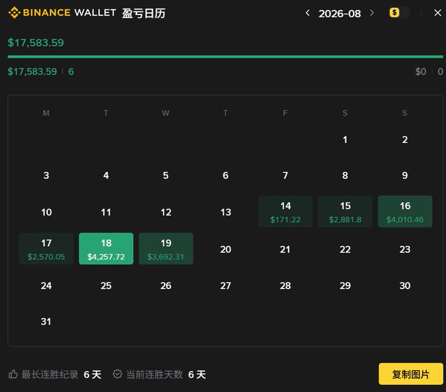This screenshot has height=392, width=446.
Task: Select day 19 with $3,692.31 profit
Action: (x=166, y=248)
